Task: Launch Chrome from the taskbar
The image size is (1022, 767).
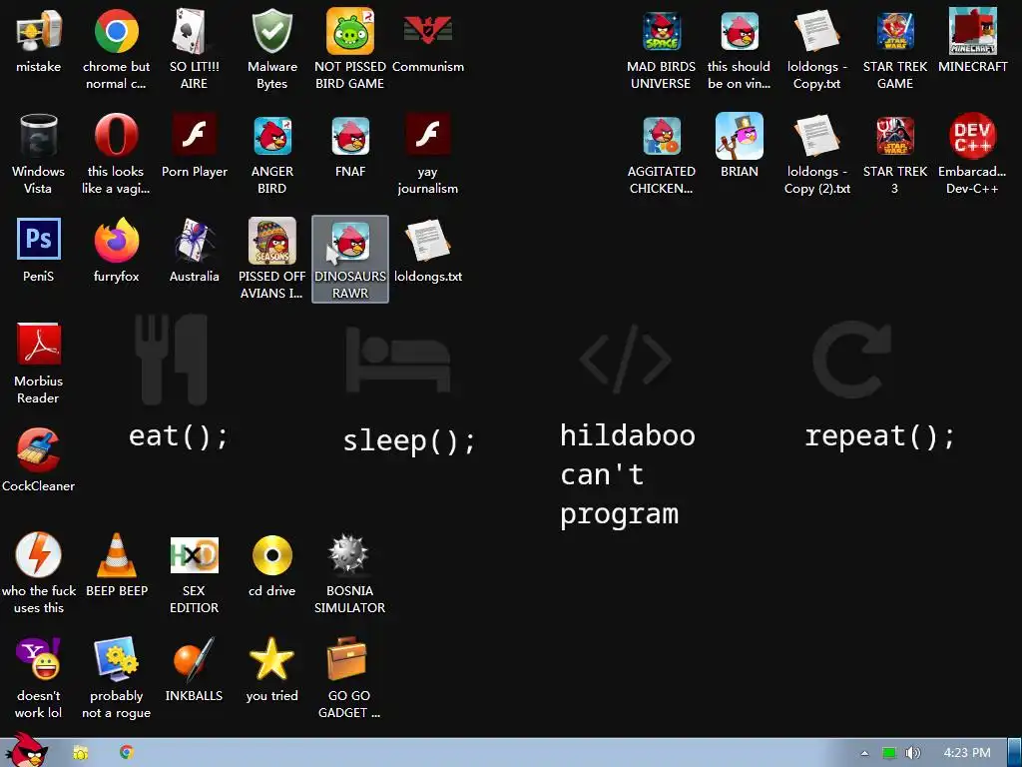Action: [127, 753]
